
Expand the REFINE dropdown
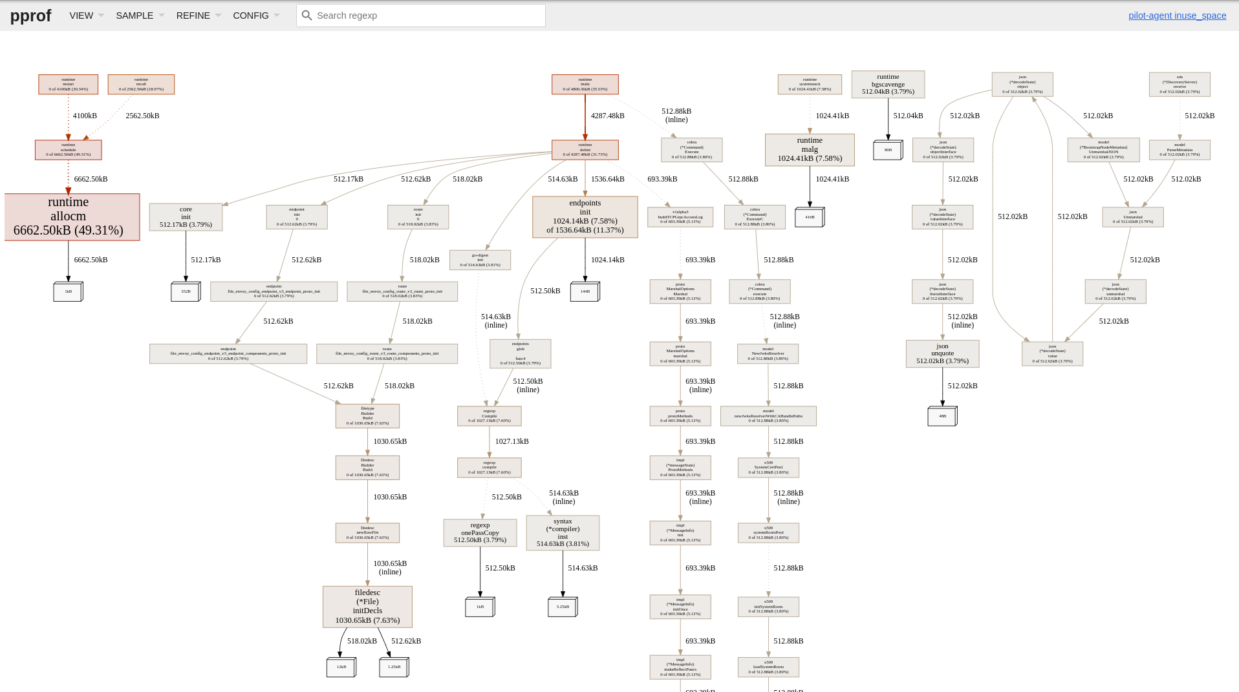(193, 15)
